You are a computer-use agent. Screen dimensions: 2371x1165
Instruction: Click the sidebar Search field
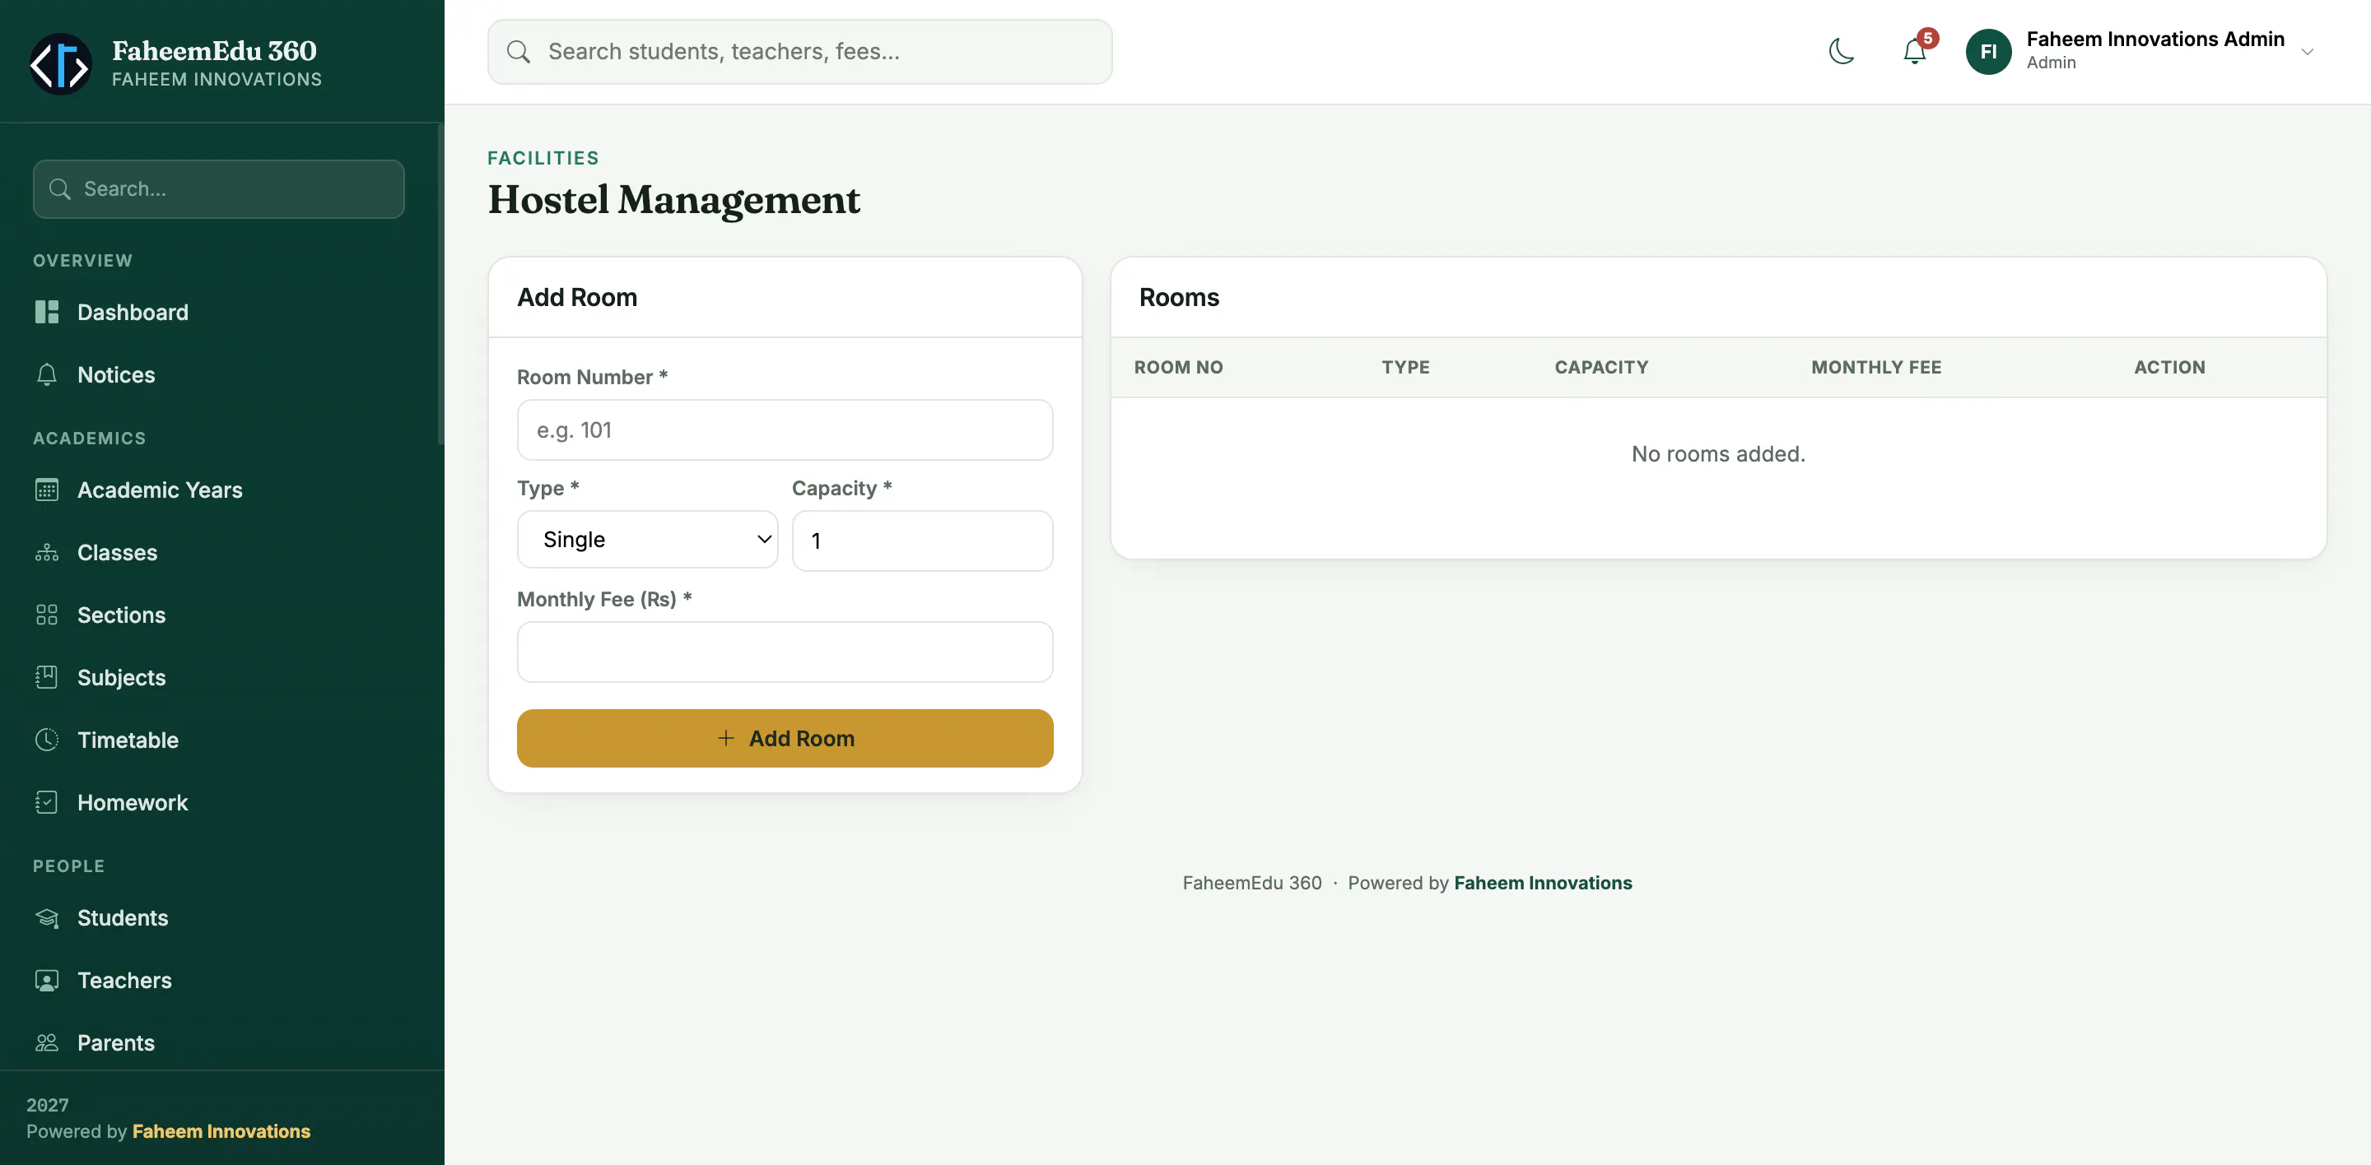[x=219, y=189]
